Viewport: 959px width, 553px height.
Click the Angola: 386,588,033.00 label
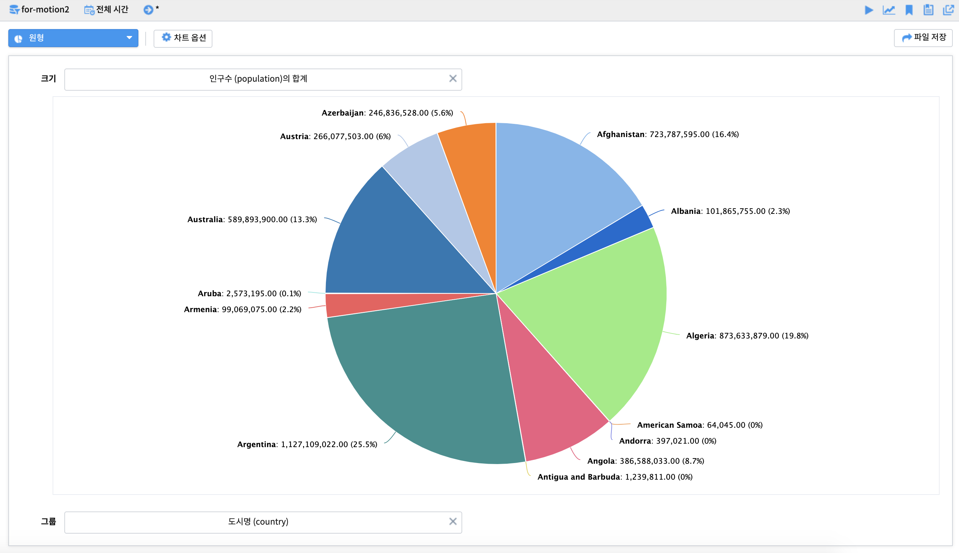click(x=646, y=461)
